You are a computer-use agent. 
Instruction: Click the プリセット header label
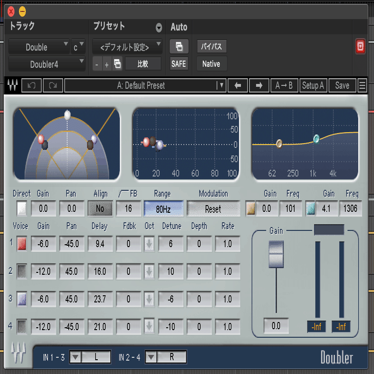(x=109, y=26)
